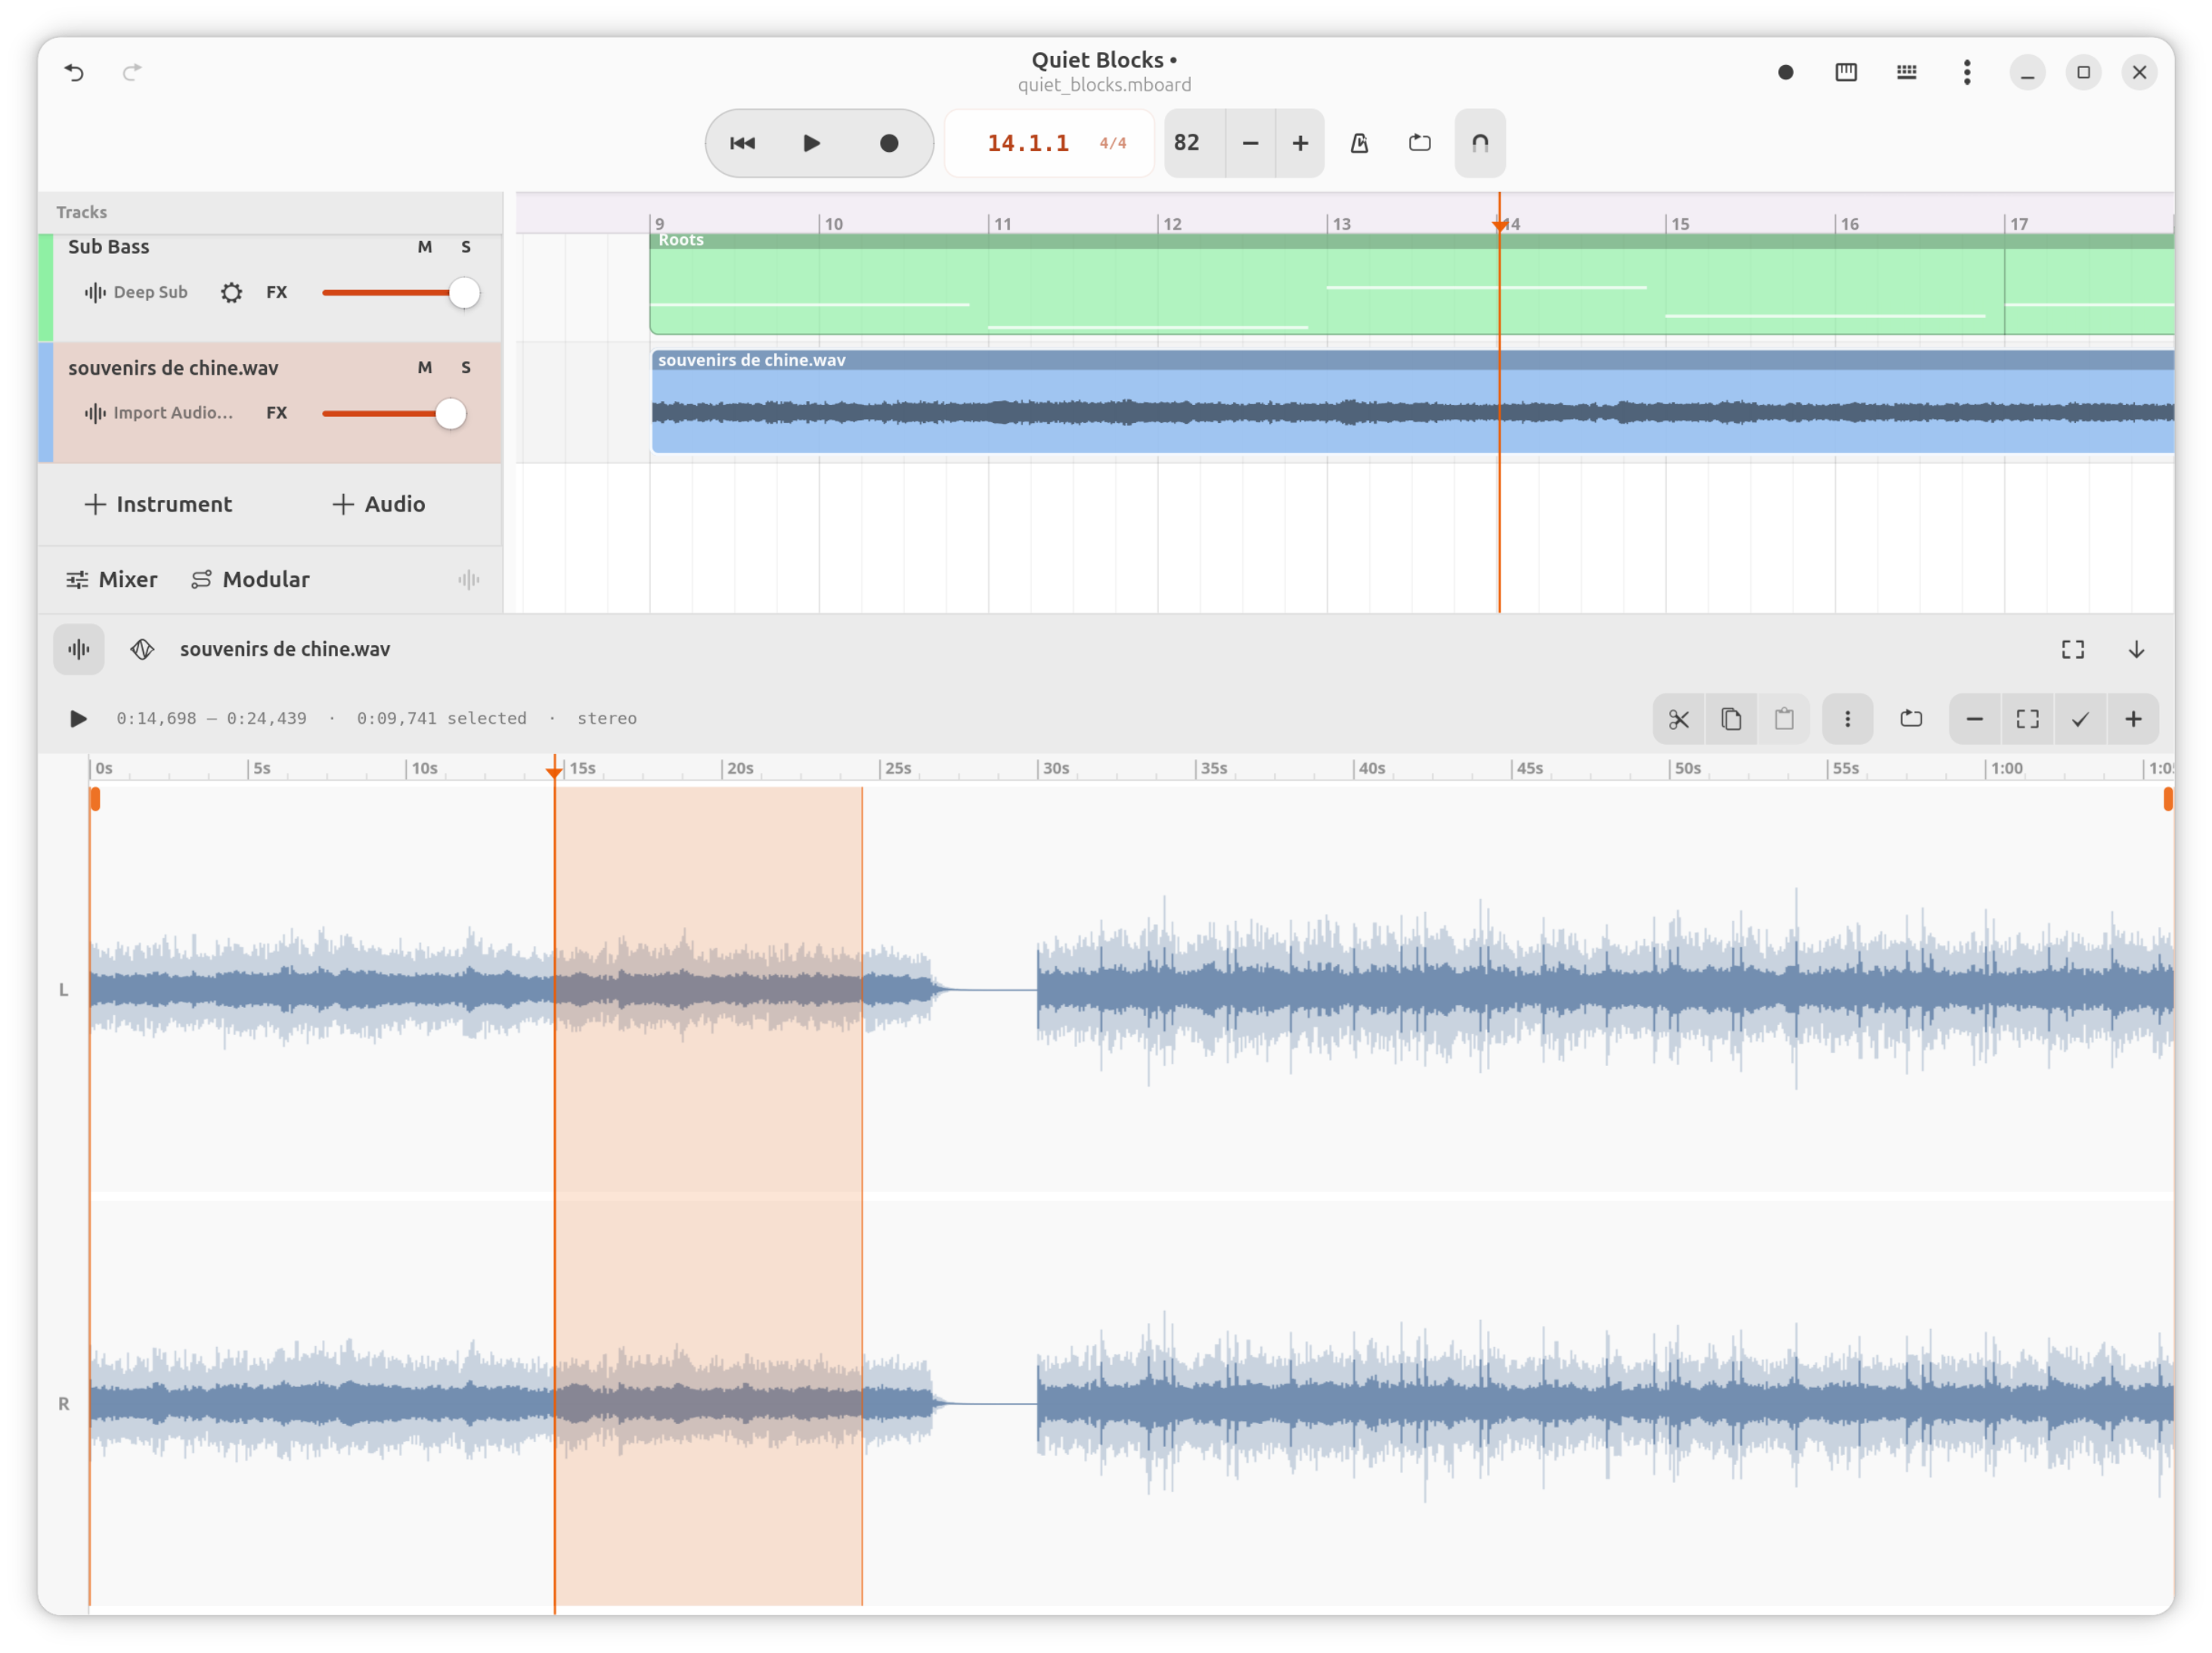
Task: Toggle the metronome
Action: click(1359, 143)
